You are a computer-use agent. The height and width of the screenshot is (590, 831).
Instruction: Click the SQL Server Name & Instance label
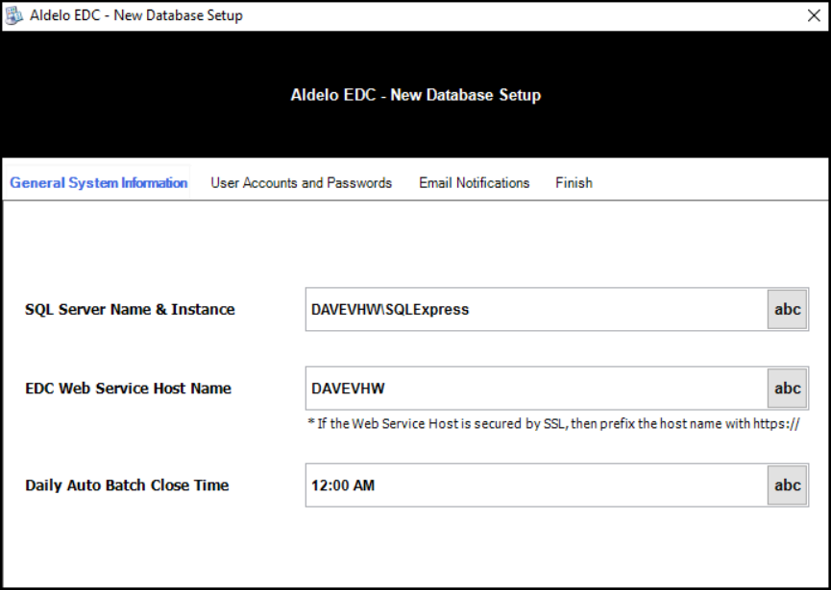tap(130, 310)
